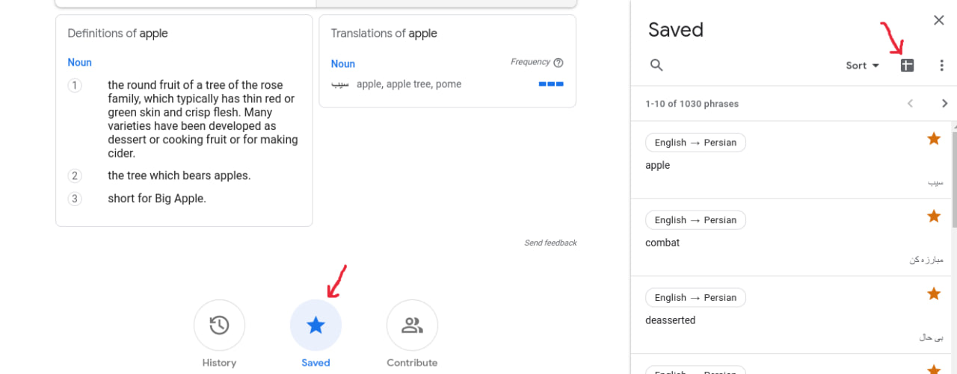Click 'Definitions of apple' heading
957x374 pixels.
(x=117, y=34)
